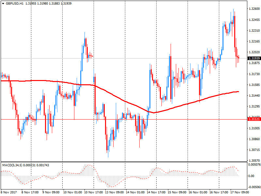Click the 1.30860 price scale value

coord(254,139)
